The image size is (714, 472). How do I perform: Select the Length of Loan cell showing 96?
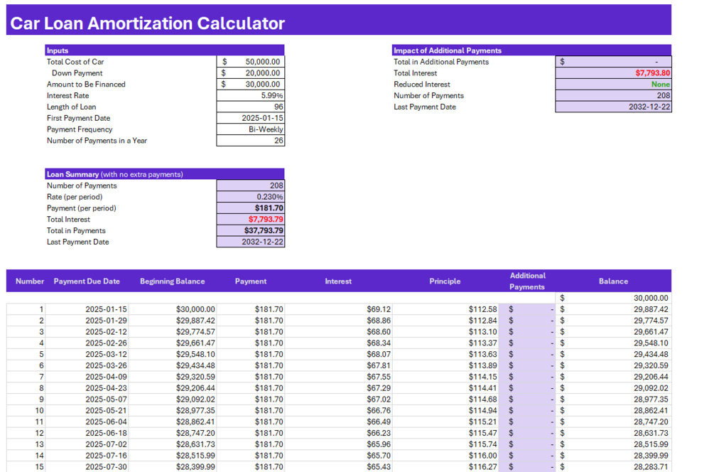coord(251,107)
